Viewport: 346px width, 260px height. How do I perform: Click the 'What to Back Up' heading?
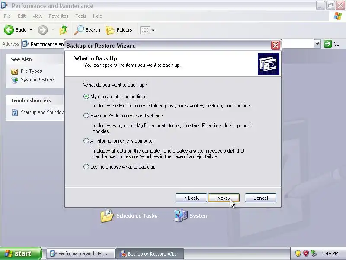(96, 58)
